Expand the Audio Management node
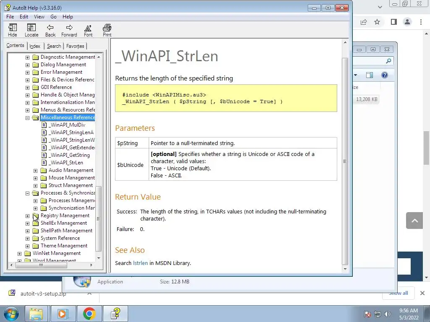Screen dimensions: 430x322 pos(35,171)
